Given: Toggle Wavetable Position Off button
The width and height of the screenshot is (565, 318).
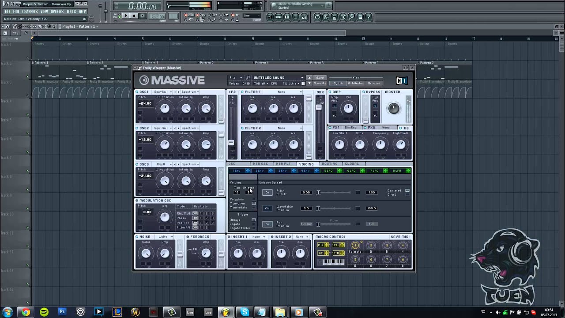Looking at the screenshot, I should pyautogui.click(x=267, y=208).
